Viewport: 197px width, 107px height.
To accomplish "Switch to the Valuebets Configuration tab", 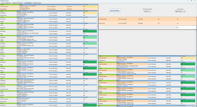I will [17, 3].
